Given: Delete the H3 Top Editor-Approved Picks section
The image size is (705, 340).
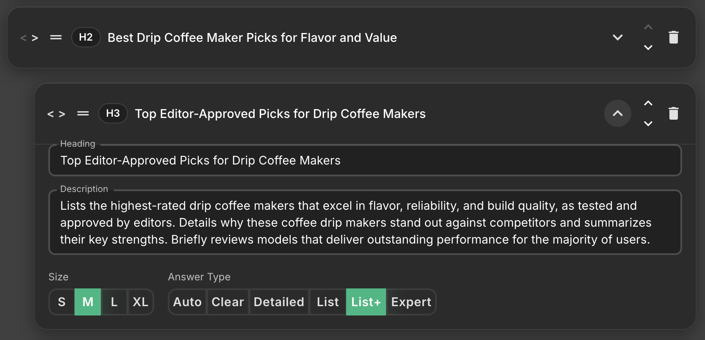Looking at the screenshot, I should [673, 114].
